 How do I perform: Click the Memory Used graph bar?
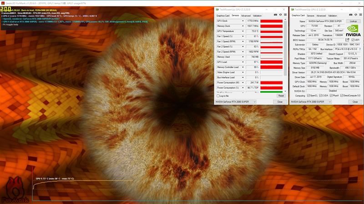pos(271,57)
